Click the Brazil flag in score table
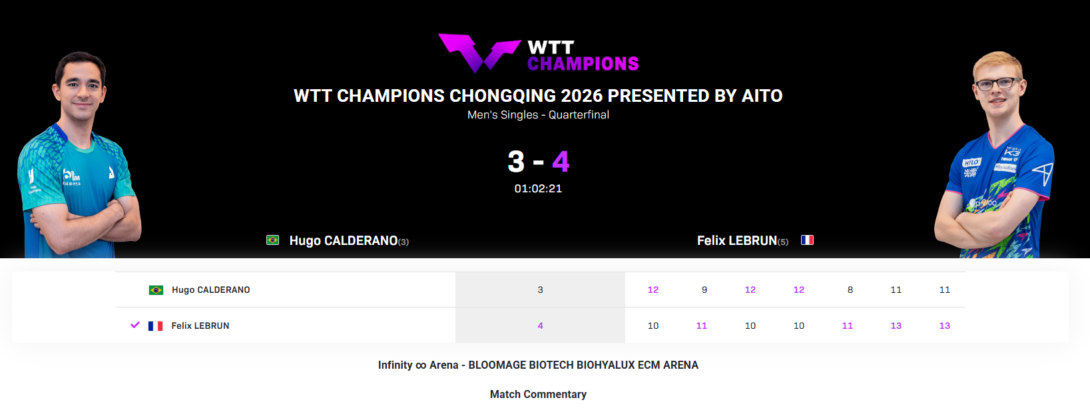Image resolution: width=1090 pixels, height=410 pixels. [x=156, y=290]
